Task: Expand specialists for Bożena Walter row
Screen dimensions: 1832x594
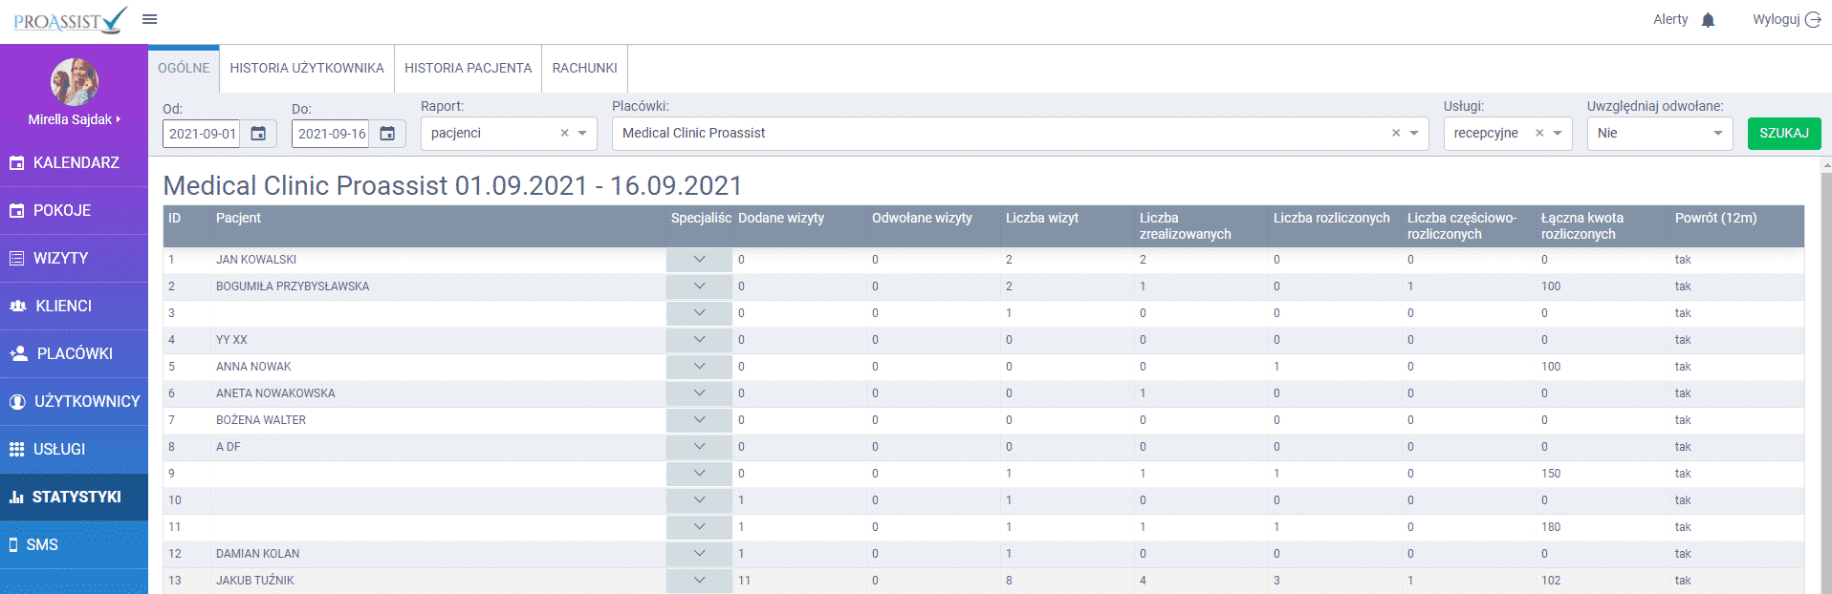Action: [699, 420]
